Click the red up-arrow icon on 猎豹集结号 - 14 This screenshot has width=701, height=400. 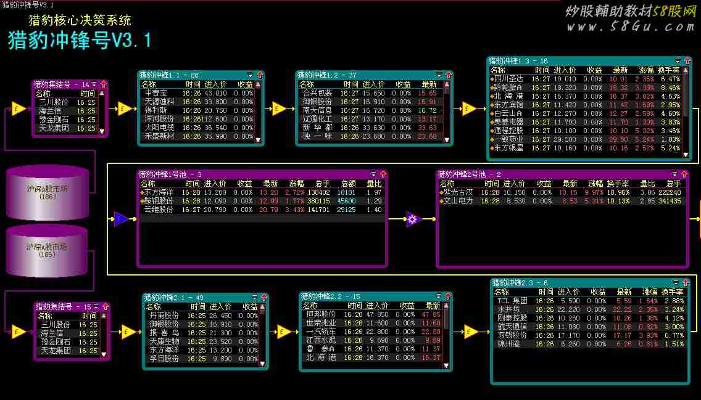pyautogui.click(x=104, y=84)
